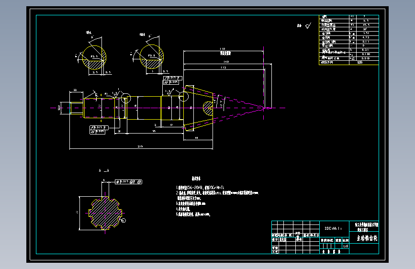The image size is (415, 269).
Task: Select the 95 dimension under the shaft
Action: pyautogui.click(x=154, y=131)
